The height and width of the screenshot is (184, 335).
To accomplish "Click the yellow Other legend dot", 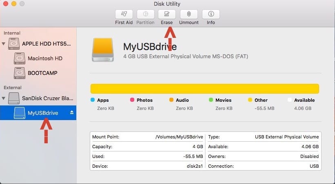I will (x=250, y=100).
